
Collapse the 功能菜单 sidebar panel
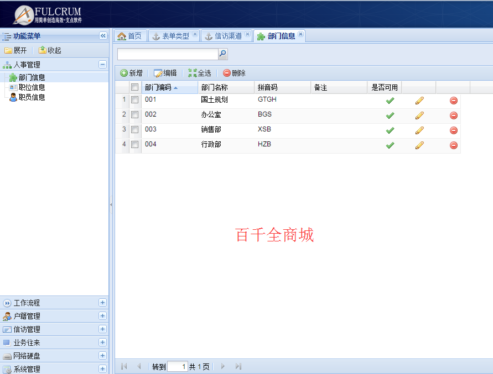click(103, 36)
